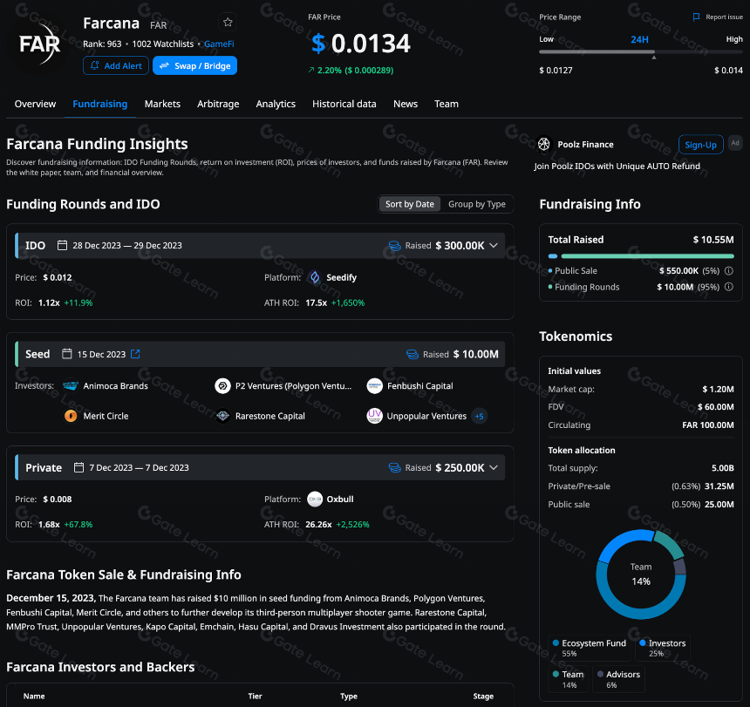The width and height of the screenshot is (750, 707).
Task: Click the FAR token logo
Action: click(40, 44)
